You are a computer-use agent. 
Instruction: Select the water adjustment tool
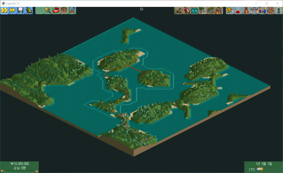[x=195, y=10]
